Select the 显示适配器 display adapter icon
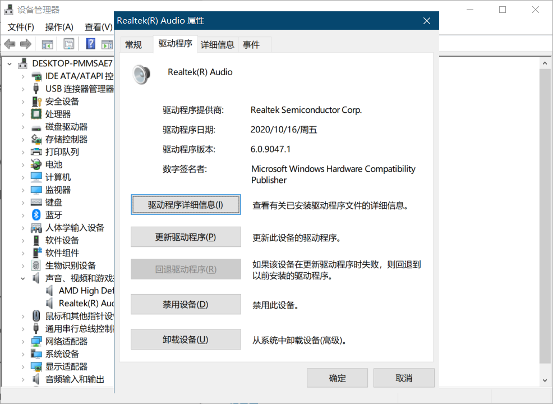This screenshot has height=404, width=553. (x=36, y=366)
